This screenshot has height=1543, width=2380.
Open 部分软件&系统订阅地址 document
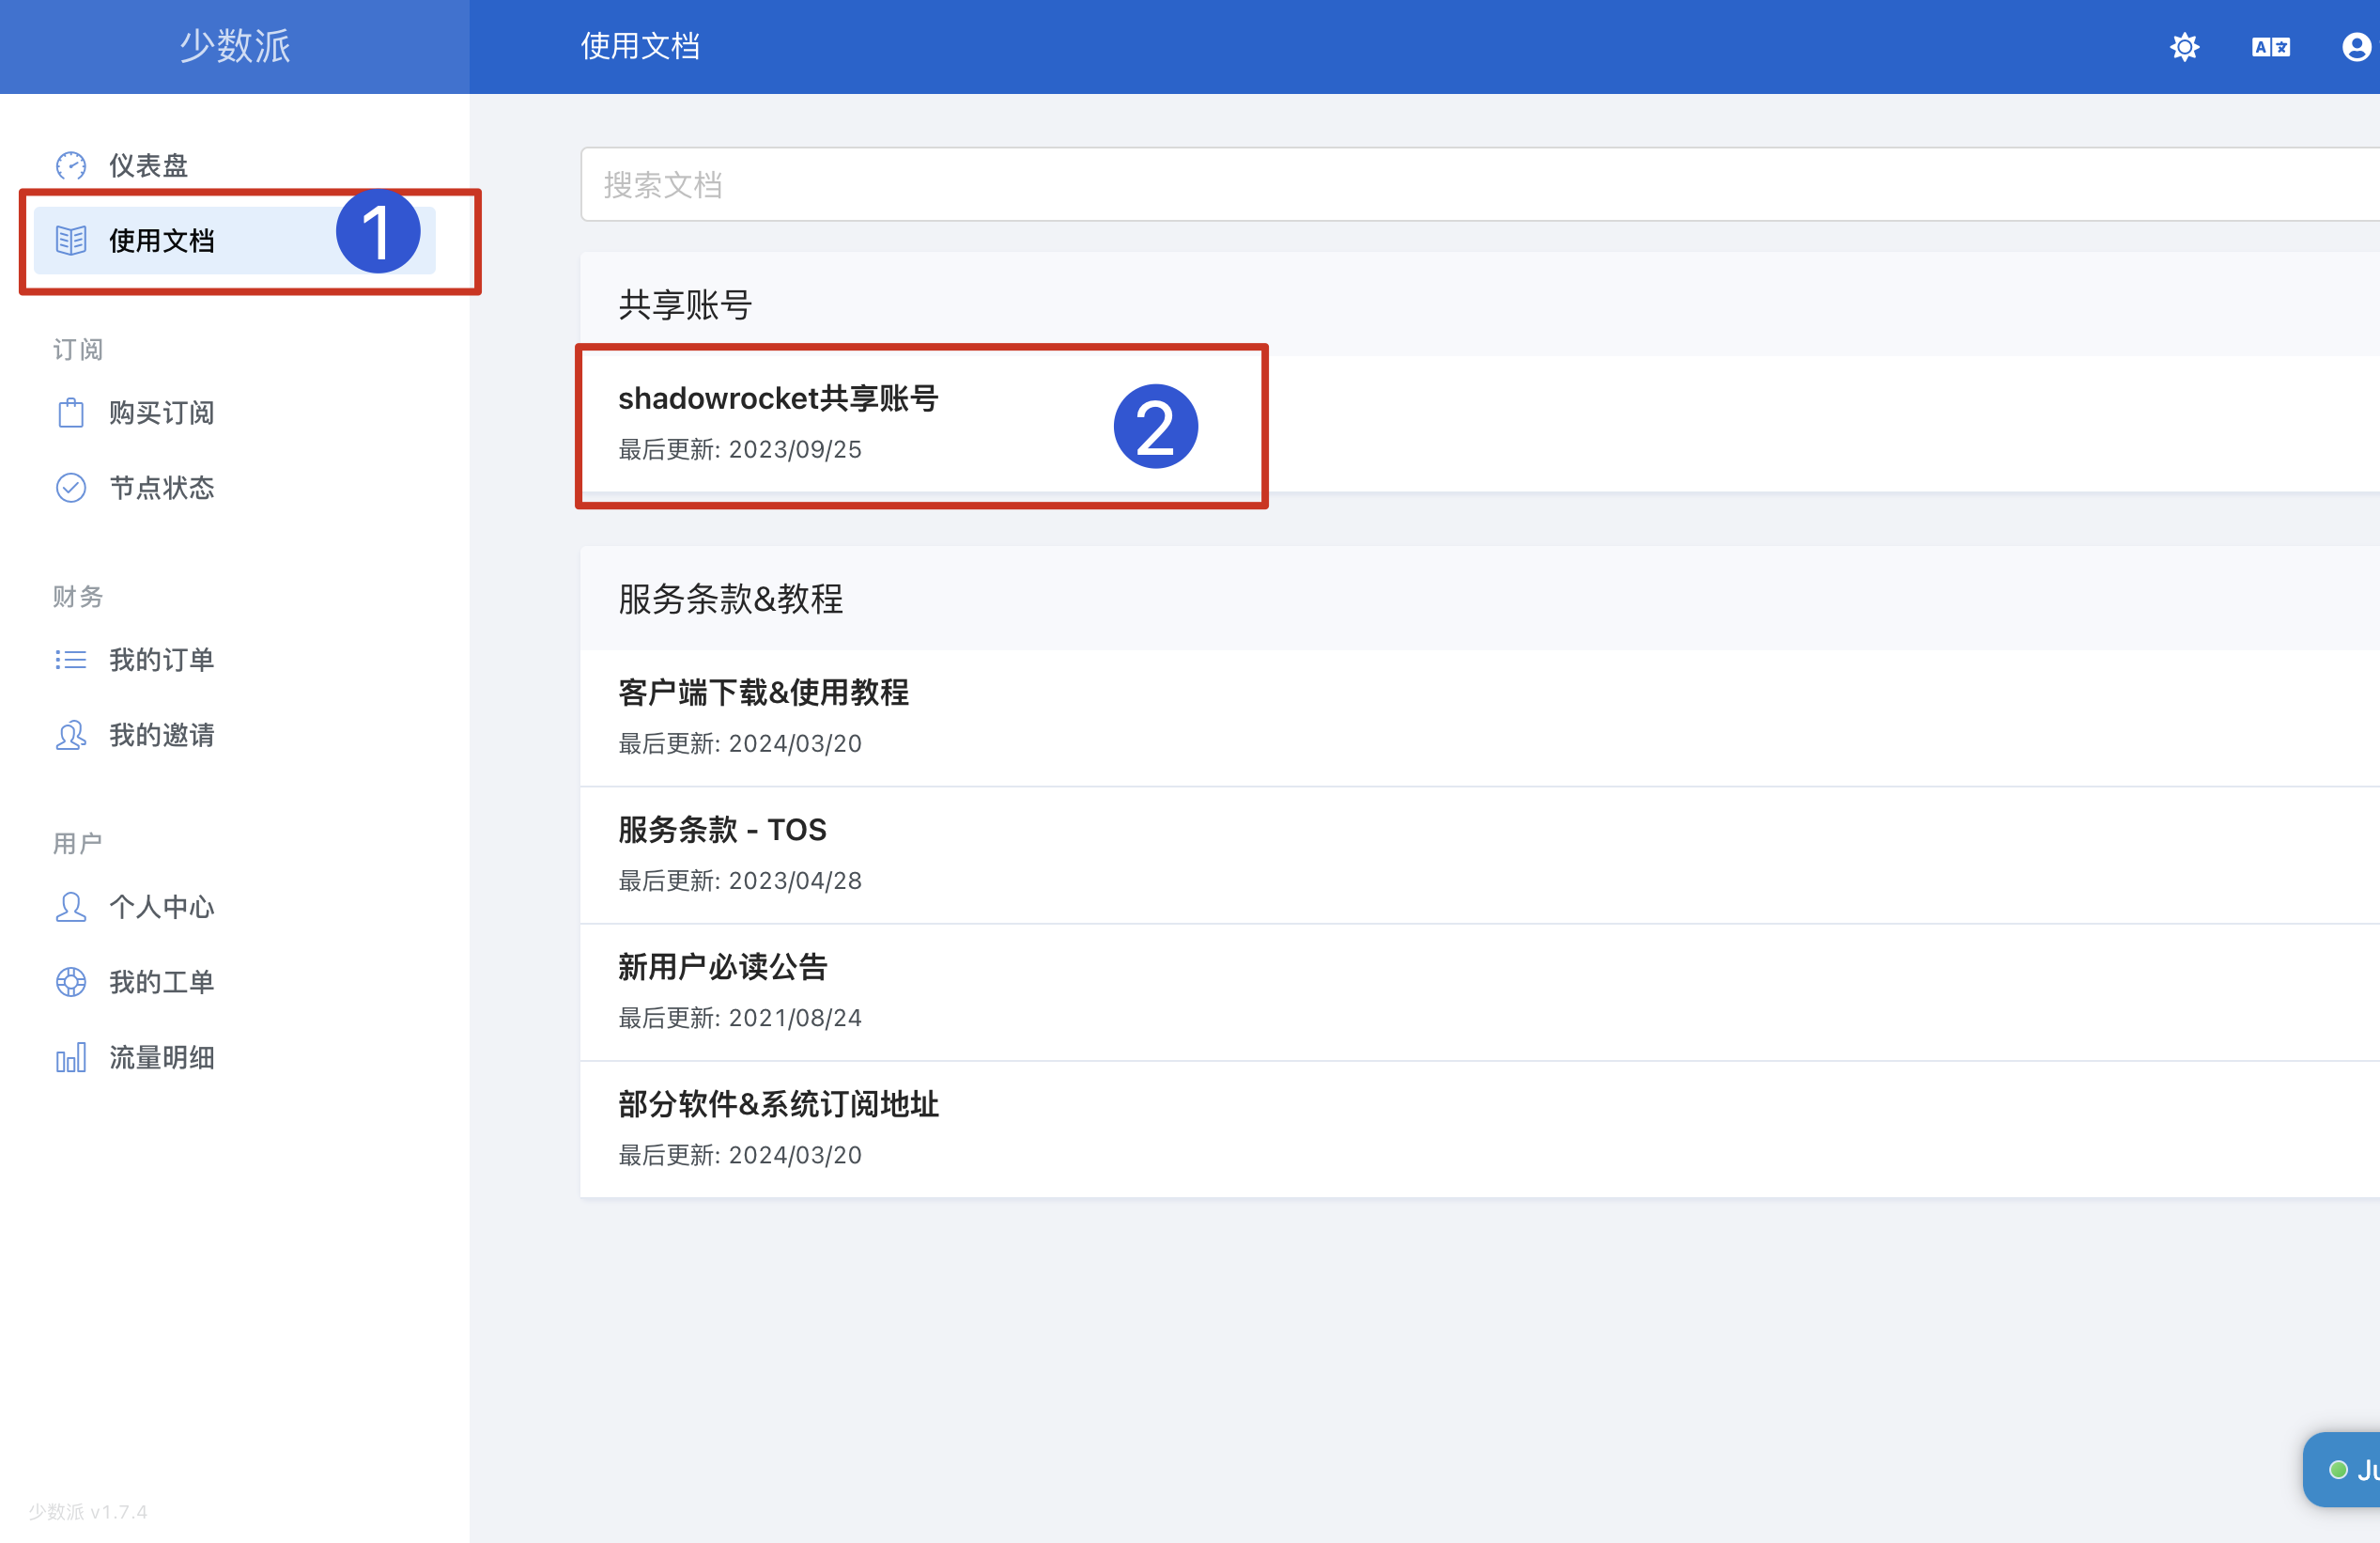[x=778, y=1104]
